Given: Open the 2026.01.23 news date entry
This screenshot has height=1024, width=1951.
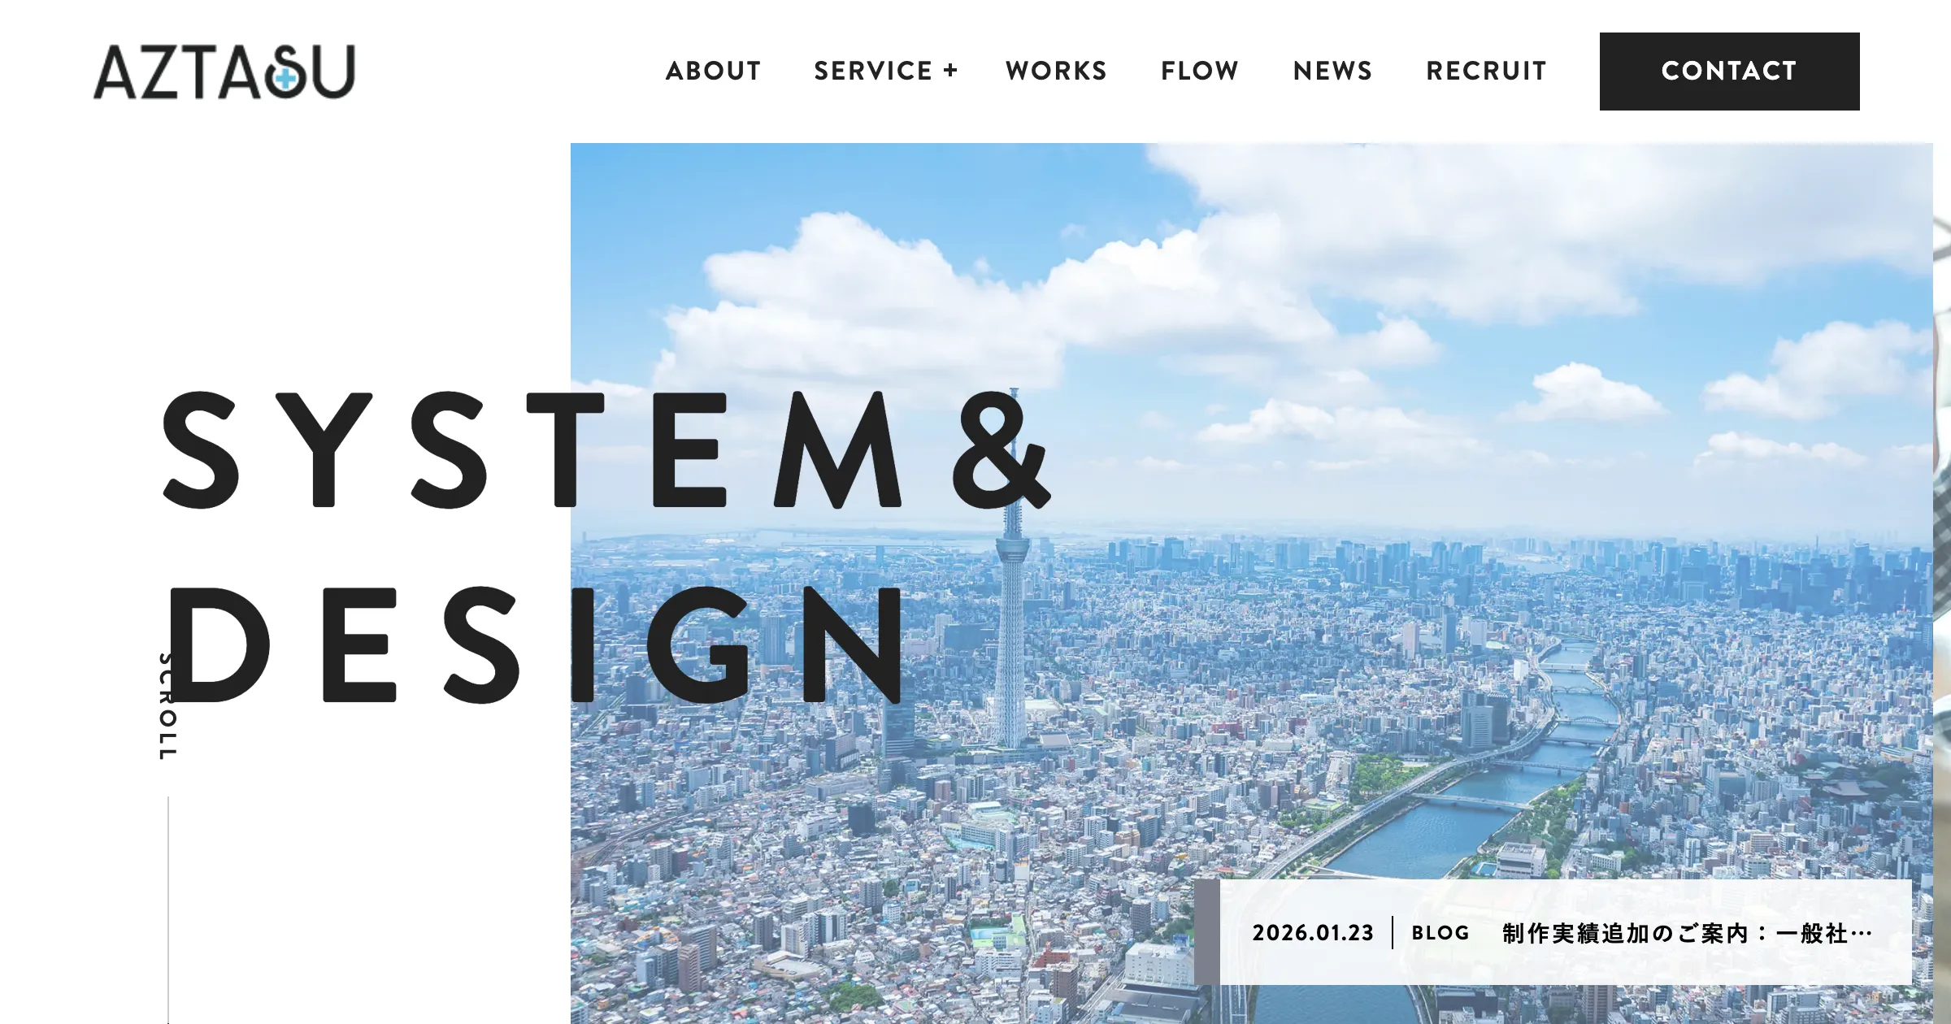Looking at the screenshot, I should click(x=1313, y=932).
